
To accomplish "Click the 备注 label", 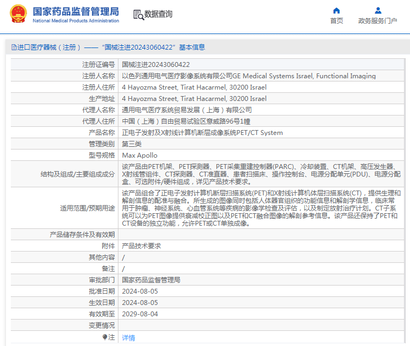I will pos(108,268).
